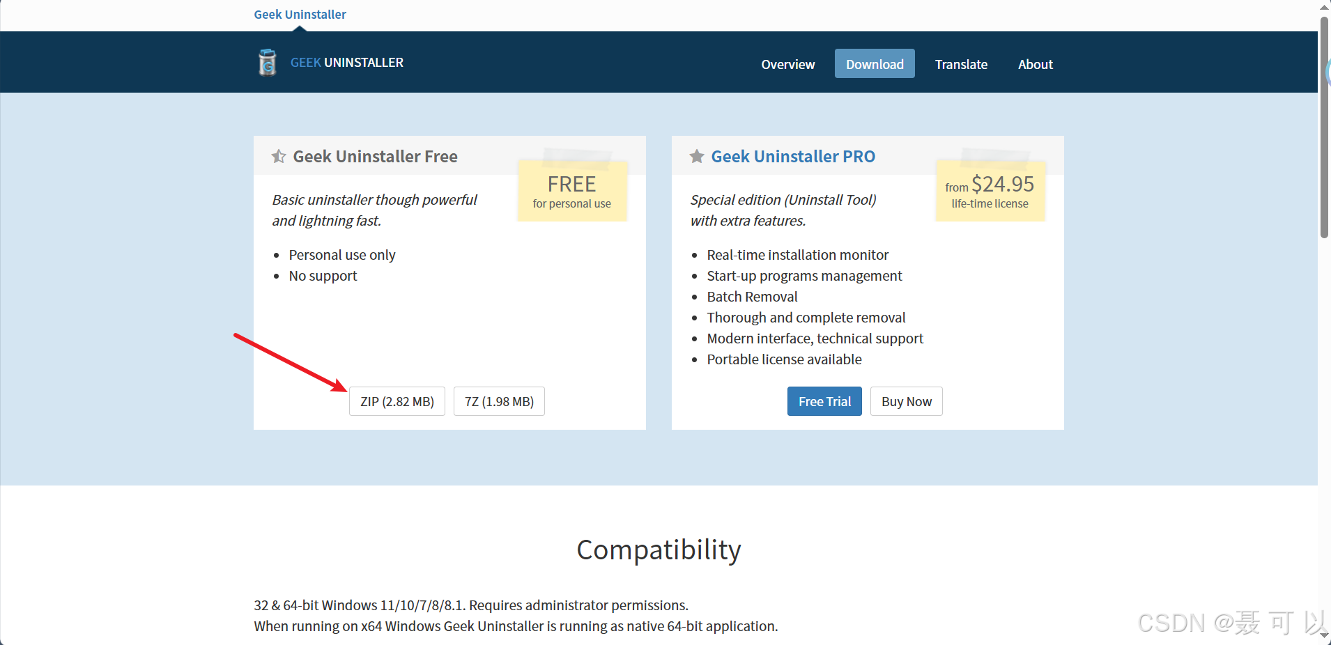
Task: Go to the Translate page
Action: pyautogui.click(x=961, y=64)
